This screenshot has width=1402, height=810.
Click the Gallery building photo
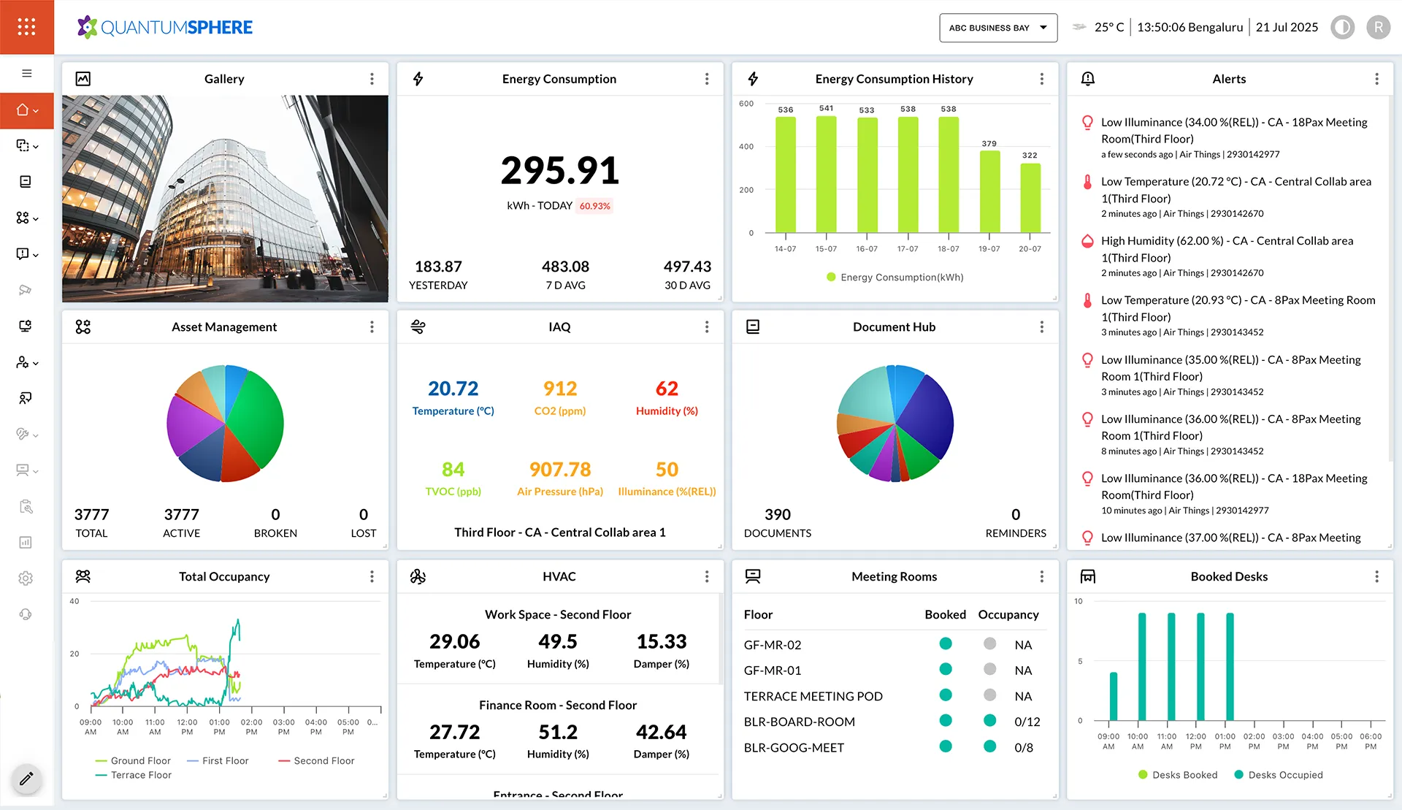tap(225, 199)
